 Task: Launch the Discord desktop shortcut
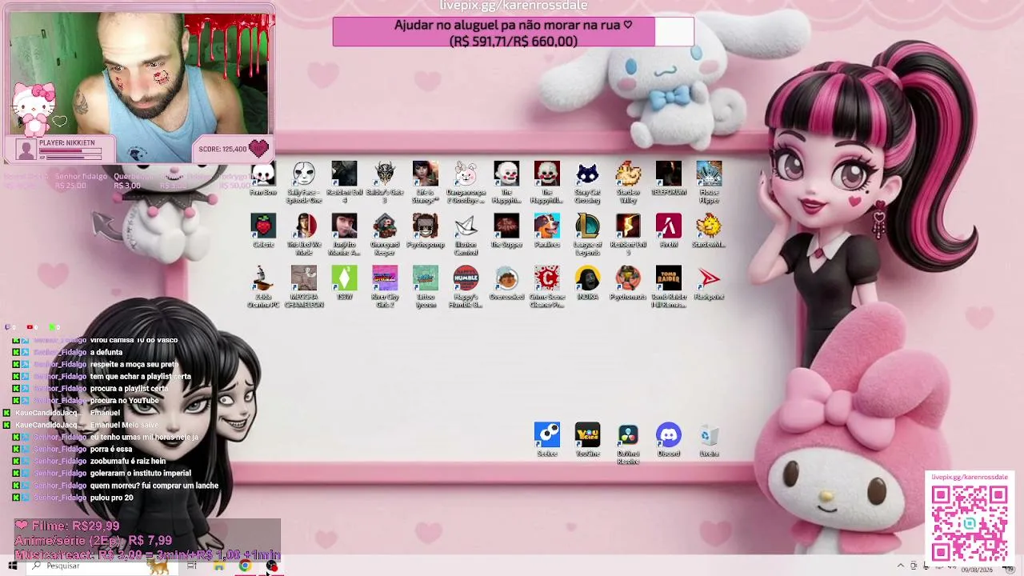(x=669, y=440)
